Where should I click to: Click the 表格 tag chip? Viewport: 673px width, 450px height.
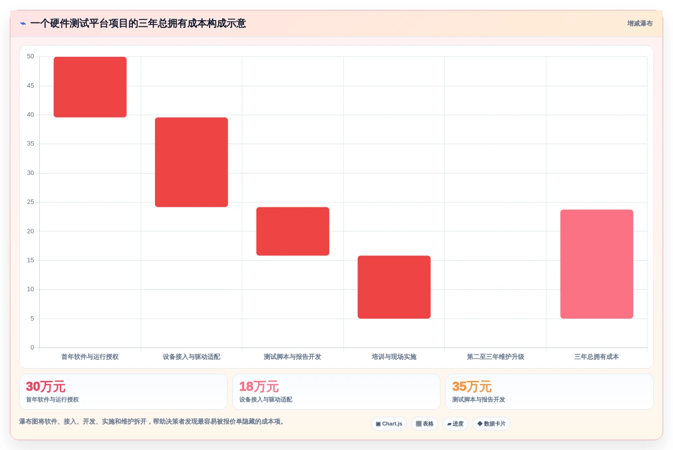pyautogui.click(x=425, y=424)
